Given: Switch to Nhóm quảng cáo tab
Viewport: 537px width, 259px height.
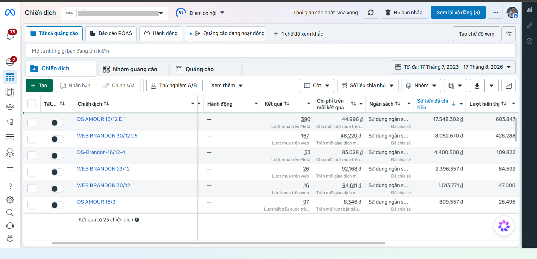Looking at the screenshot, I should pyautogui.click(x=133, y=69).
